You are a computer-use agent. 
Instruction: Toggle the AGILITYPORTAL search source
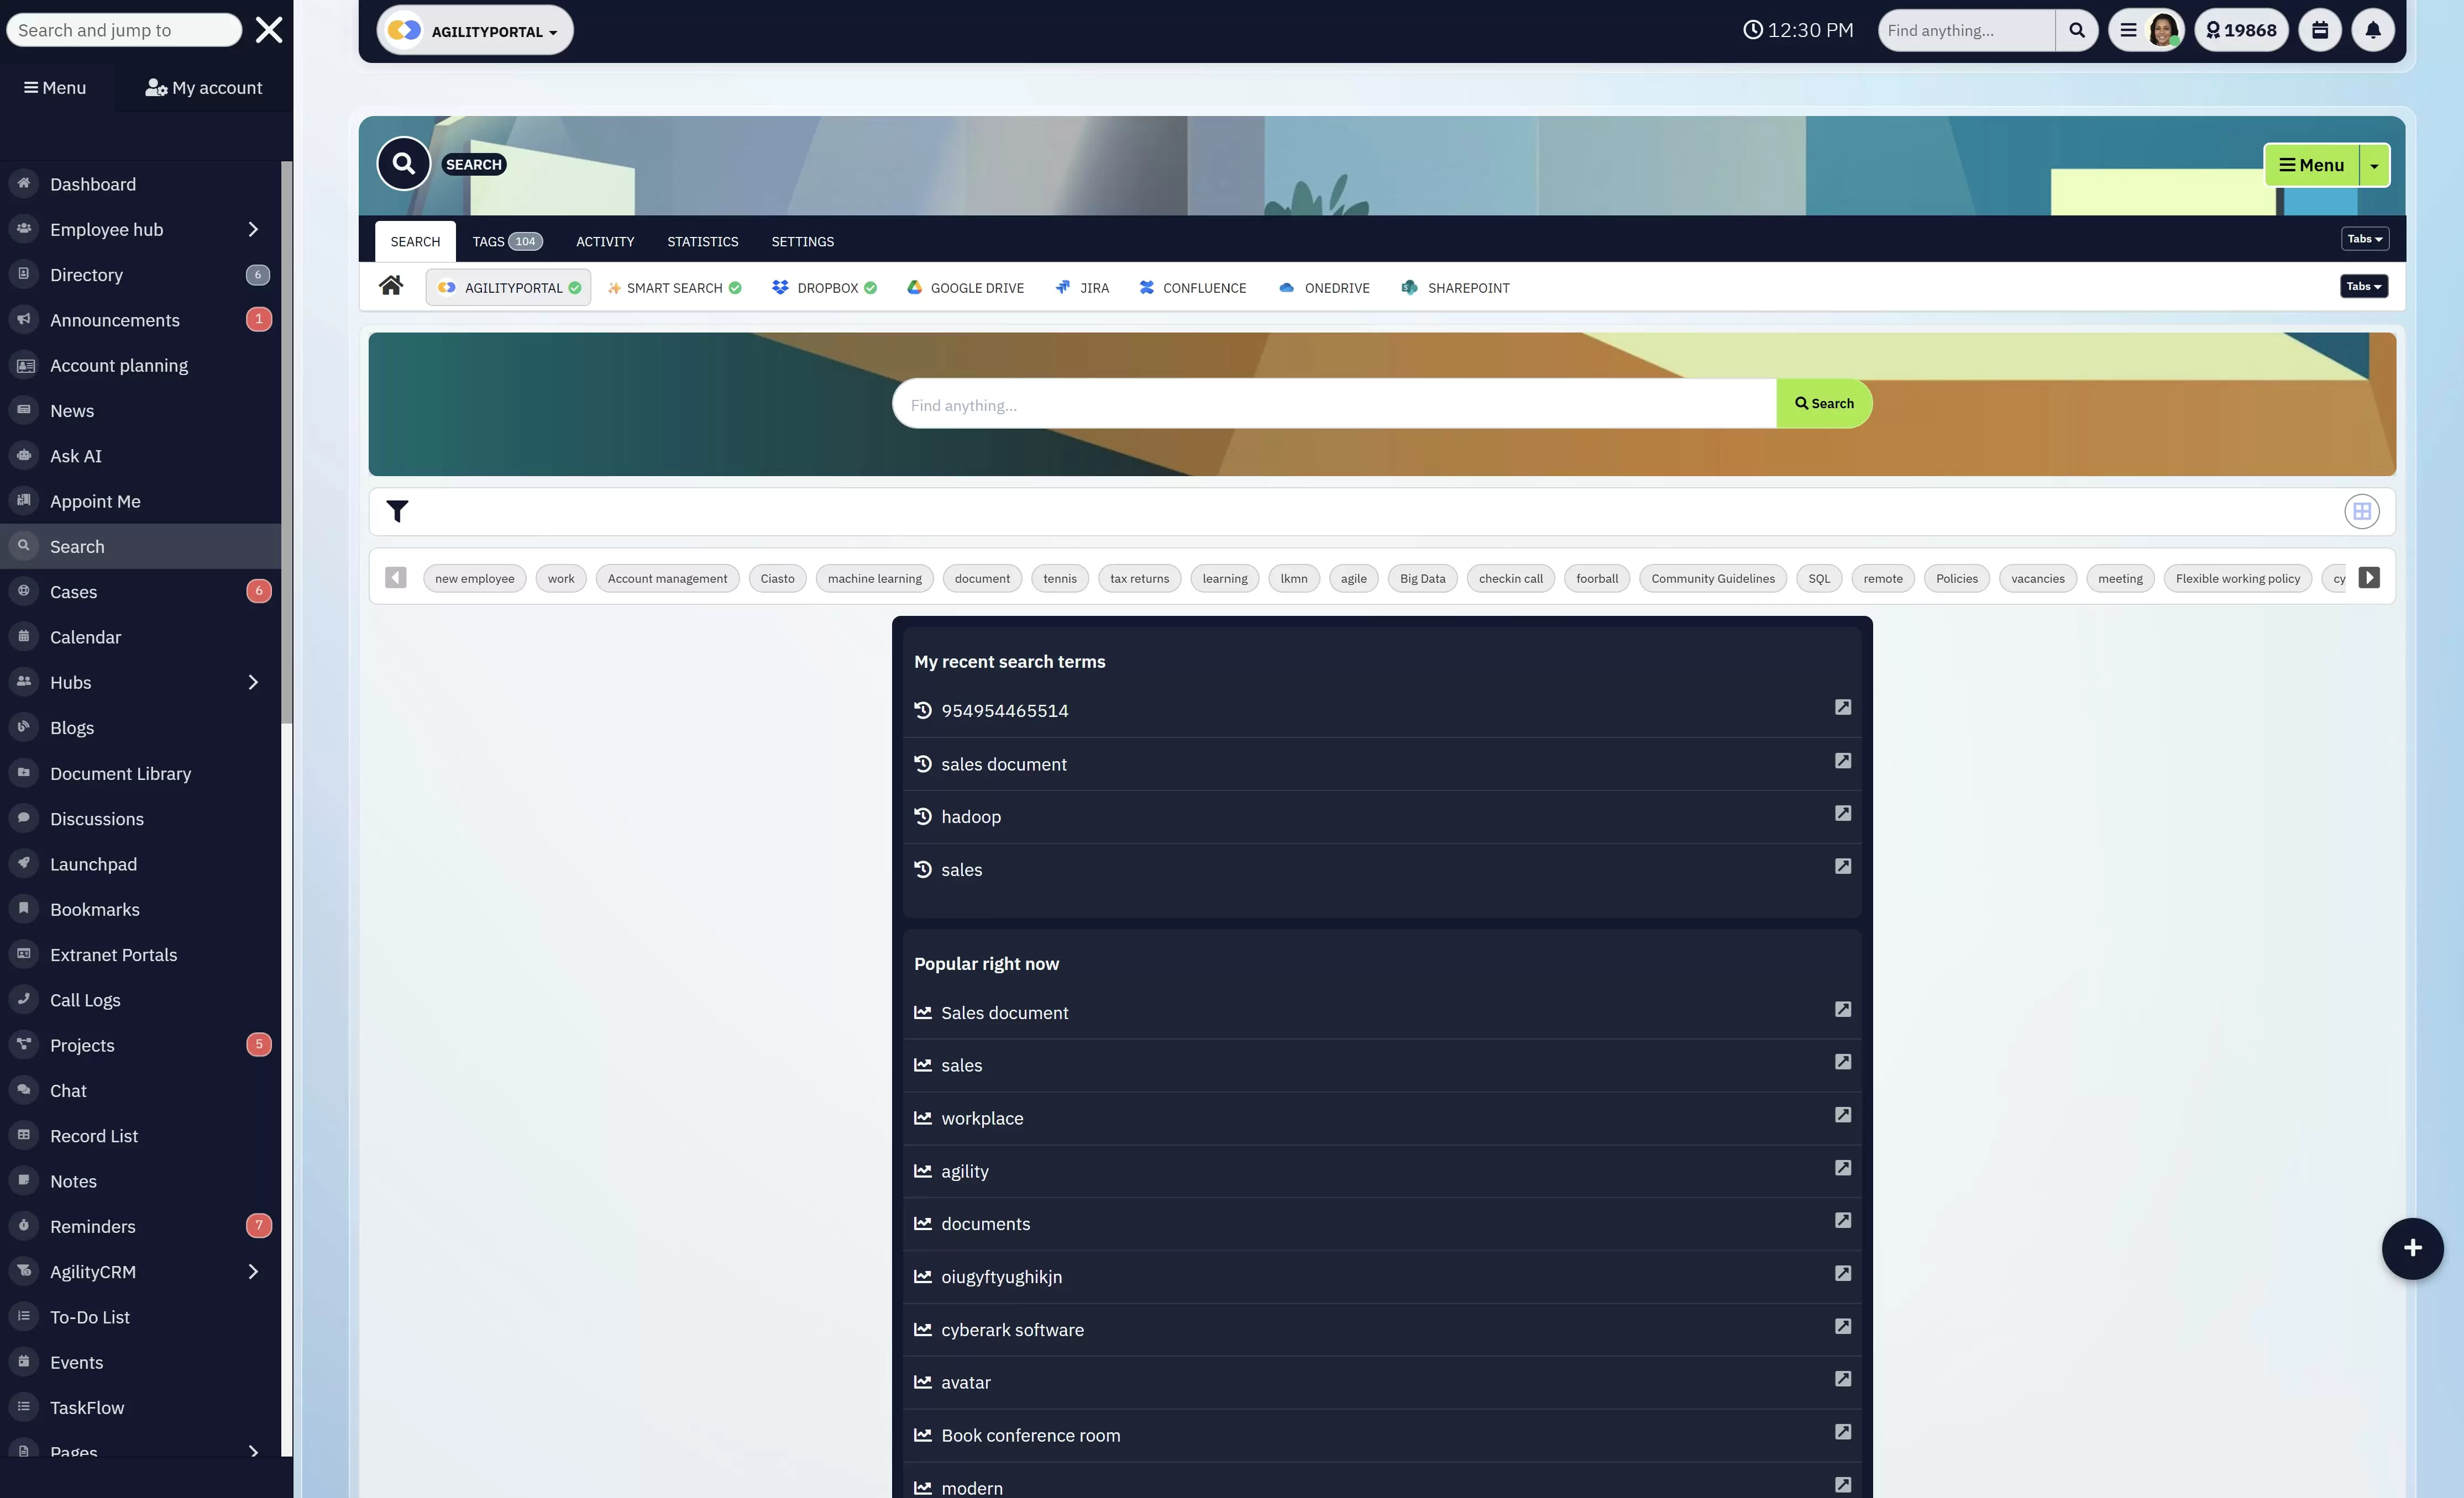click(x=508, y=288)
